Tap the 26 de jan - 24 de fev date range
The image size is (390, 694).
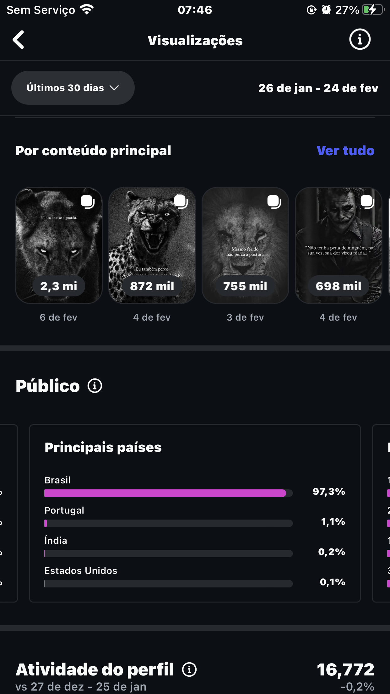[318, 88]
